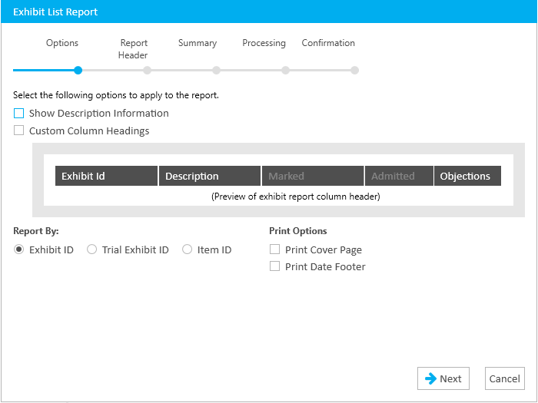Toggle Print Date Footer checkbox
Viewport: 538px width, 403px height.
pos(274,267)
